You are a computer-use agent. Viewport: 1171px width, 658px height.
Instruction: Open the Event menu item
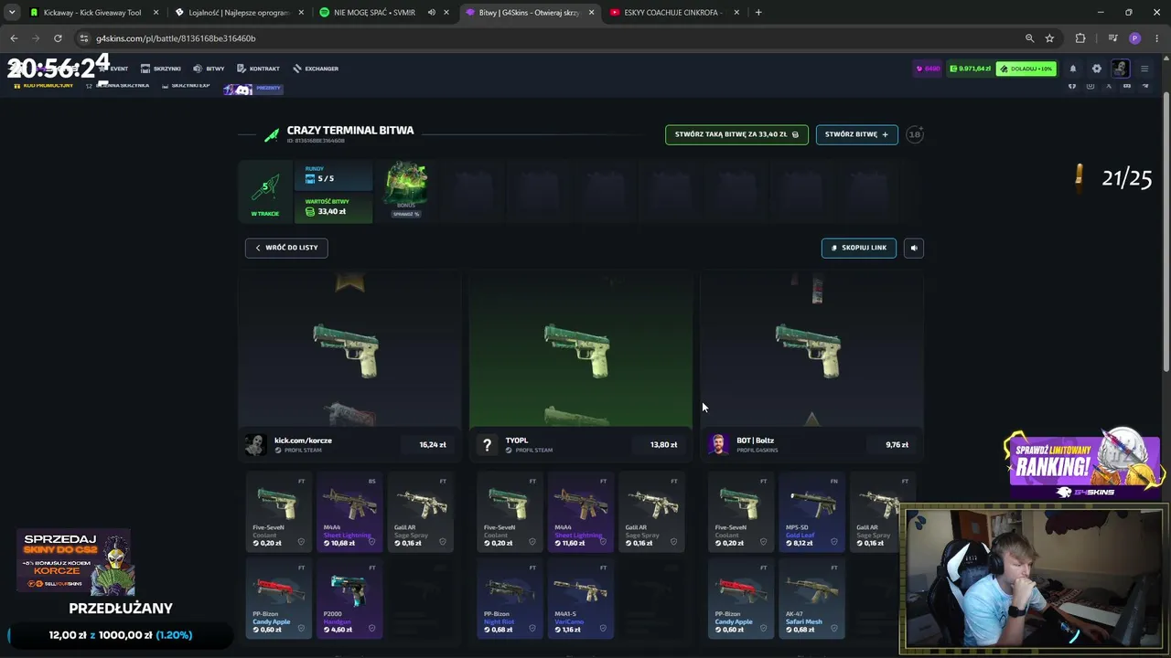click(114, 69)
